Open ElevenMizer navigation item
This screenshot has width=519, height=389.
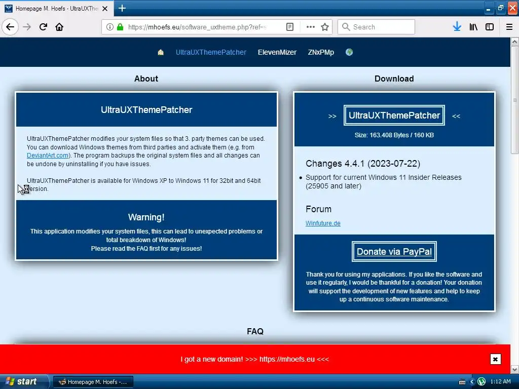tap(277, 52)
